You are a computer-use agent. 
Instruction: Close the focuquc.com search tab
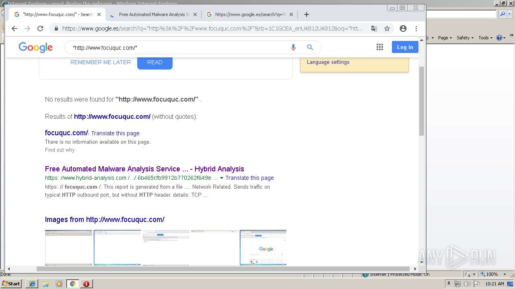99,14
